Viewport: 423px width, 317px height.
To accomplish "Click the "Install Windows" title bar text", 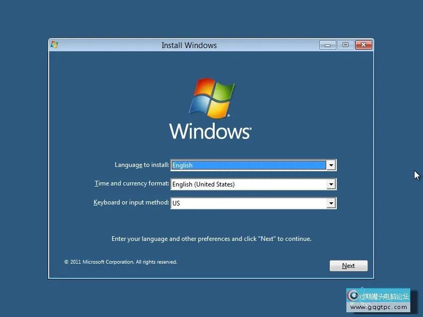I will coord(189,45).
